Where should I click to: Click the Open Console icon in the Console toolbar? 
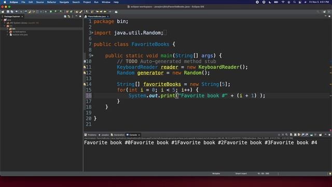point(321,135)
